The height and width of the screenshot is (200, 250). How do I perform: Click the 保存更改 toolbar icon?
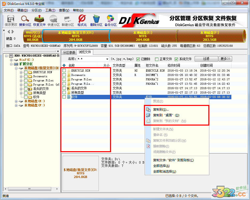11,20
